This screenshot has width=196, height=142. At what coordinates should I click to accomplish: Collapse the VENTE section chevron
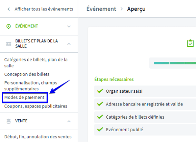pyautogui.click(x=69, y=121)
